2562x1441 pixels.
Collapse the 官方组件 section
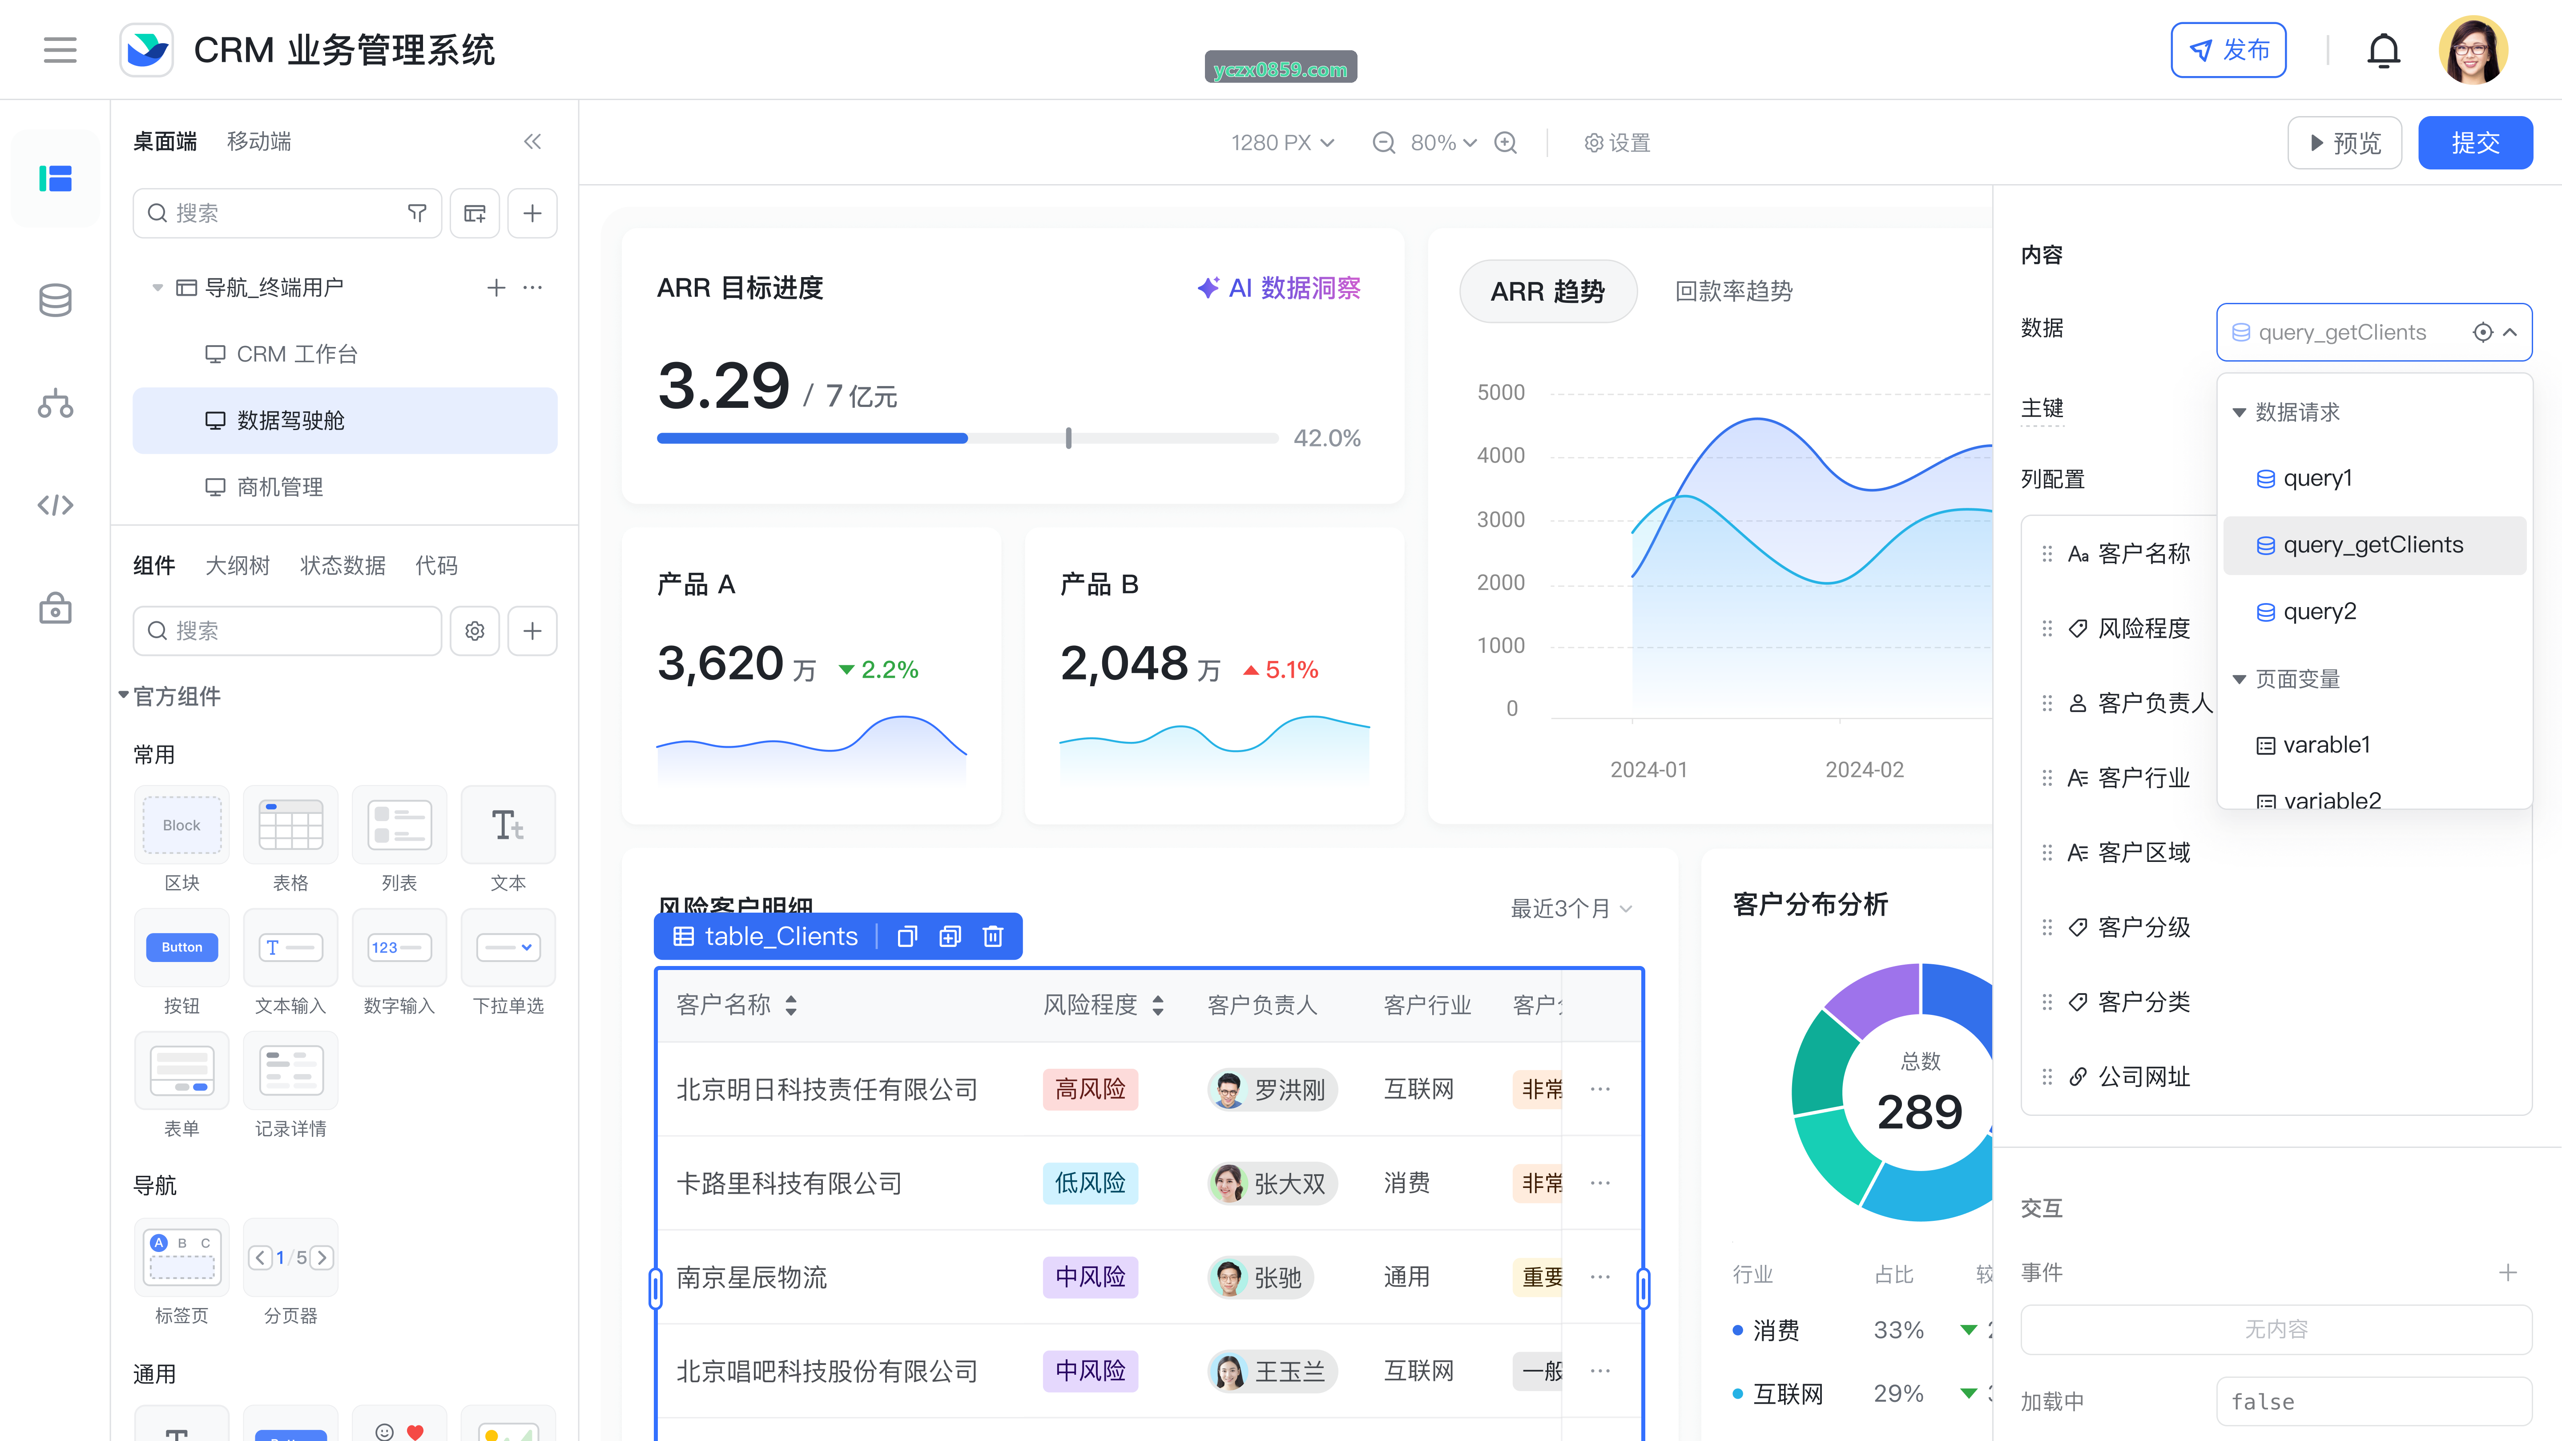tap(123, 695)
